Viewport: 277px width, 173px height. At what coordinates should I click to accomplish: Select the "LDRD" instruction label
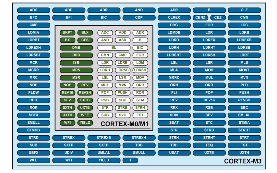174,40
